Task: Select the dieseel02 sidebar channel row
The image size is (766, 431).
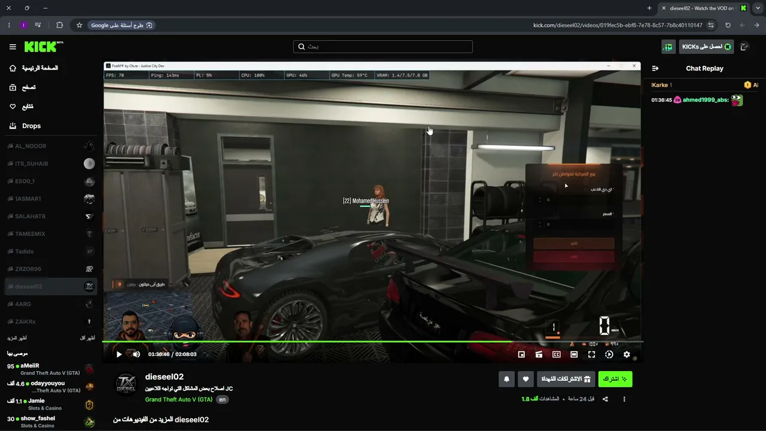Action: tap(51, 287)
